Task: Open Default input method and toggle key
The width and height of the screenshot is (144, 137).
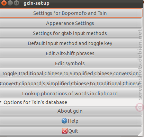Action: coord(71,43)
